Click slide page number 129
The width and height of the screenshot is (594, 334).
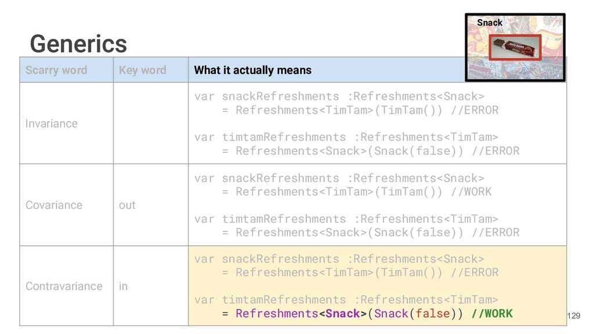click(573, 316)
